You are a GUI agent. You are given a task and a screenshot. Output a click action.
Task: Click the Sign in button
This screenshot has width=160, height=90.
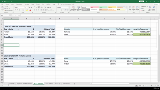[x=141, y=1]
